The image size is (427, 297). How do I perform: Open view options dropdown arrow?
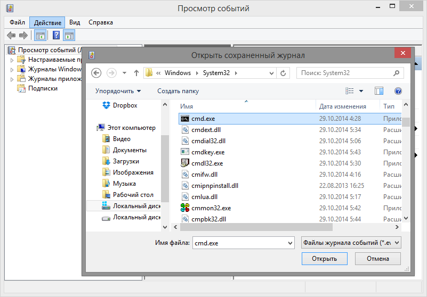coord(361,91)
